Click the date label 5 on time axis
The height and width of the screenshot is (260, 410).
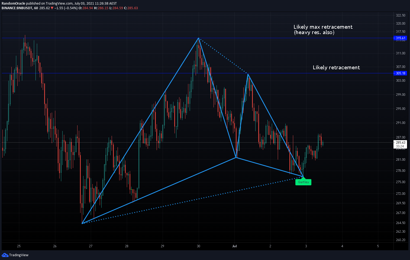pyautogui.click(x=378, y=246)
